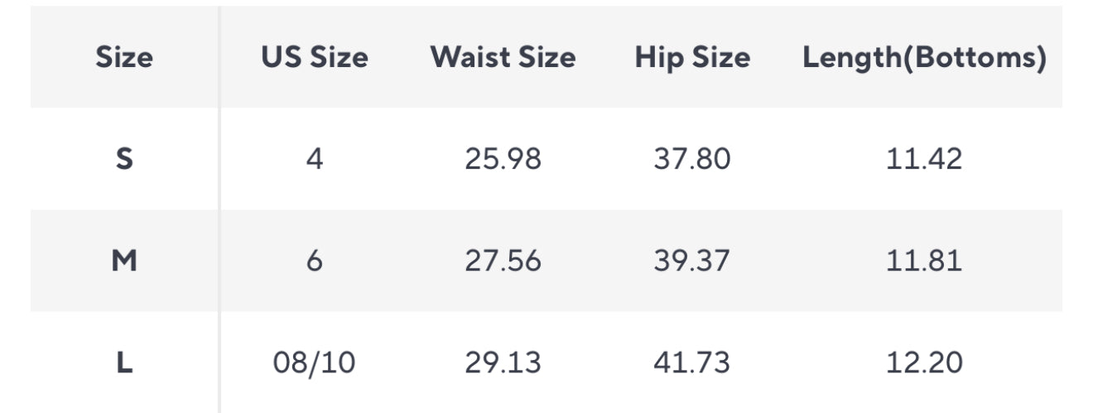
Task: Click hip value 37.80
Action: [692, 158]
